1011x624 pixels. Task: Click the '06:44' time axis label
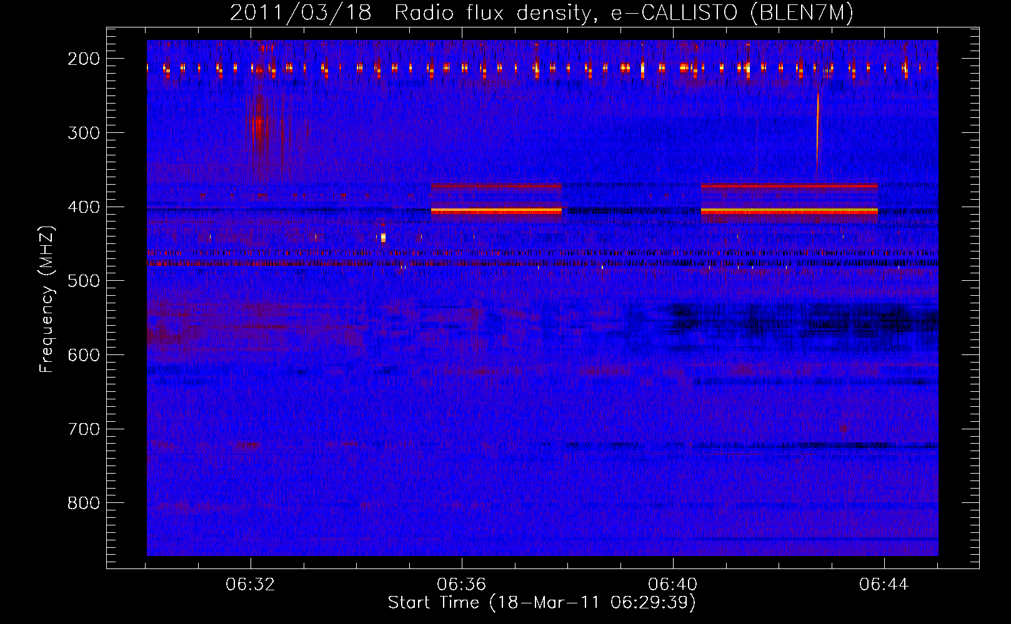click(x=884, y=585)
